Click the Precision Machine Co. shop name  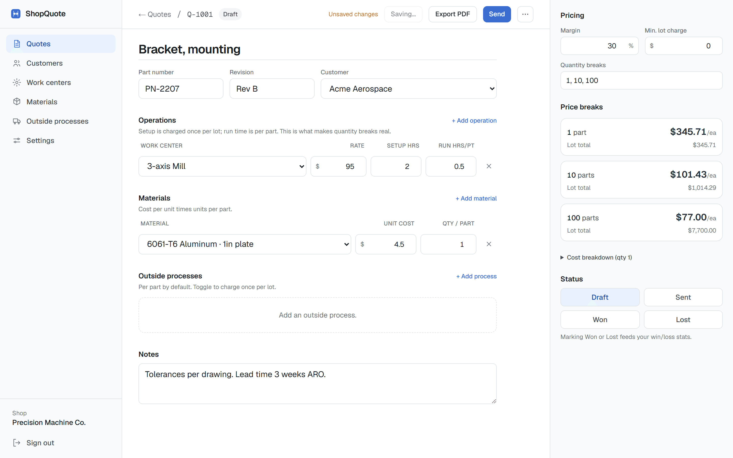point(49,422)
